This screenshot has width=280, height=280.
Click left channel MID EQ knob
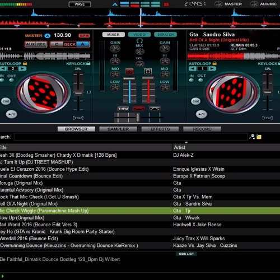coord(115,74)
